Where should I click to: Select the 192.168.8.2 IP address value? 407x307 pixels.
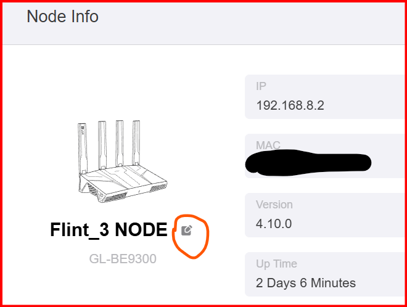(x=290, y=105)
